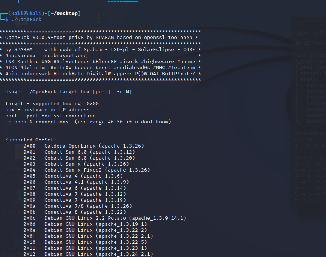326x257 pixels.
Task: Click the OpenFuck v3.0.4-root banner line
Action: 99,38
